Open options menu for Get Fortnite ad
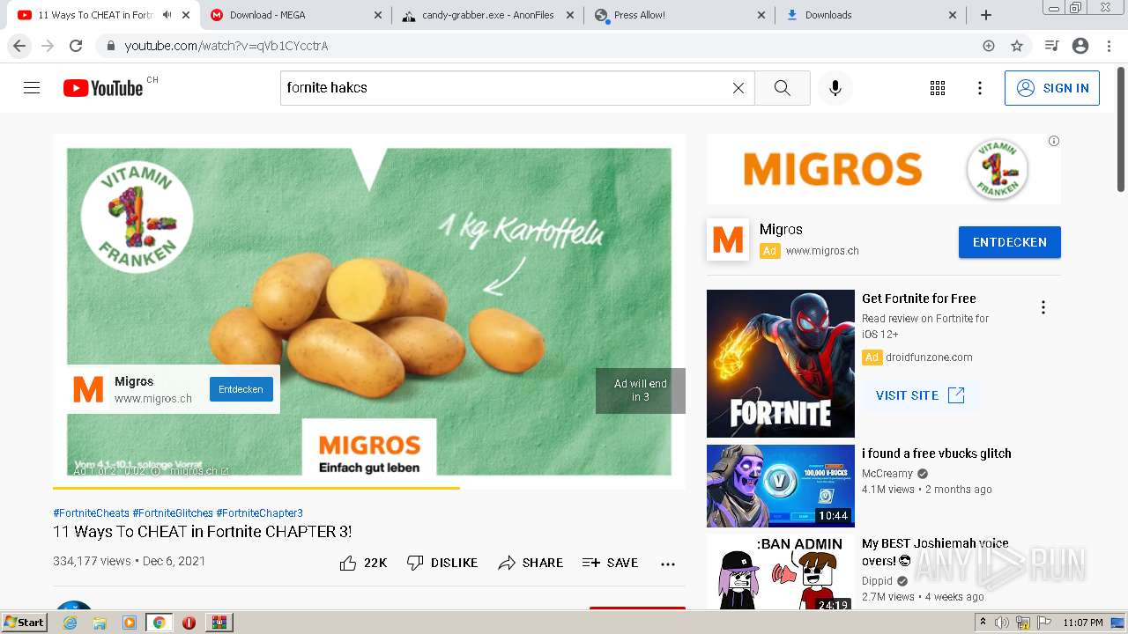 1043,307
